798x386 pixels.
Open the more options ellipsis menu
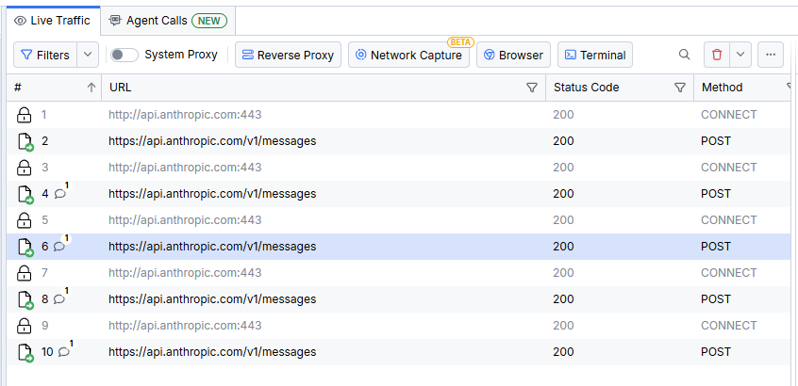pyautogui.click(x=771, y=55)
